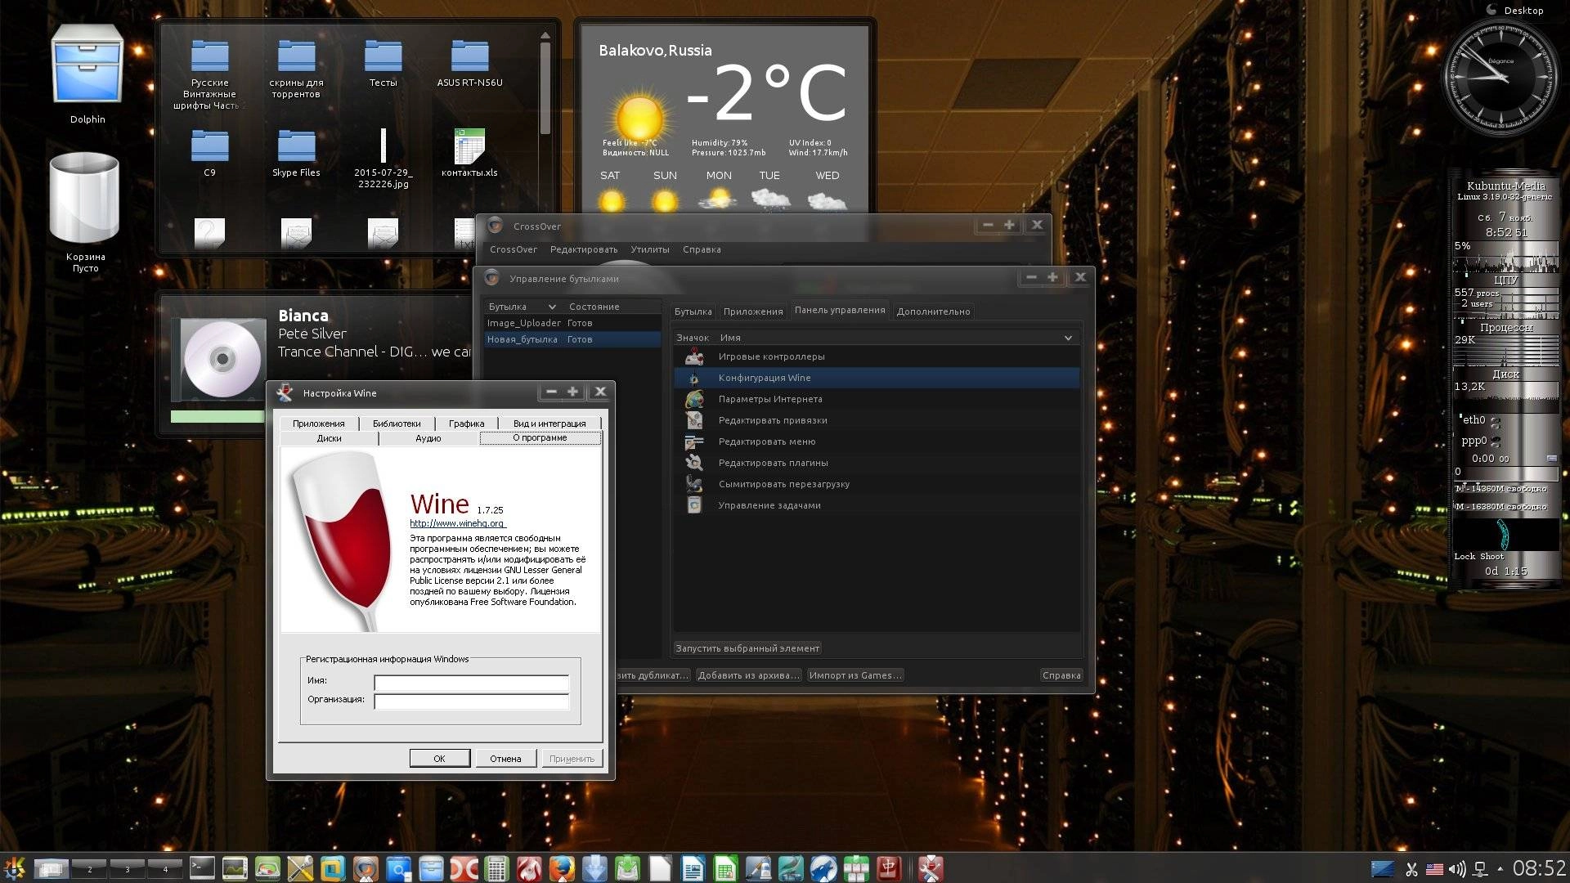Image resolution: width=1570 pixels, height=883 pixels.
Task: Open the winehq.org link
Action: (x=457, y=523)
